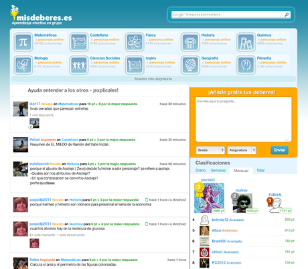
Task: Open mafrov's joker avatar
Action: 242,203
